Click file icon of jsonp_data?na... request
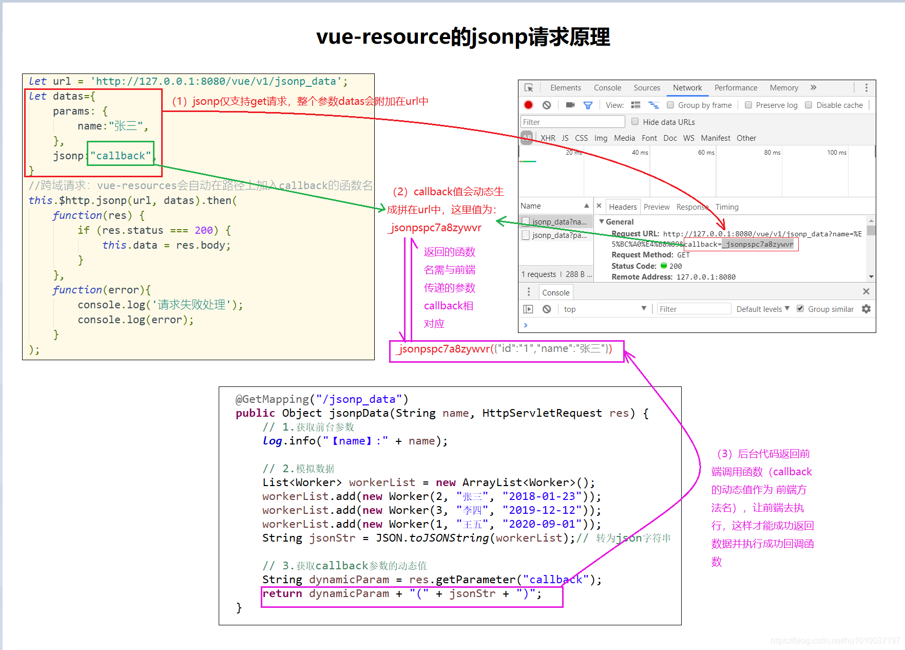The width and height of the screenshot is (905, 650). (x=526, y=221)
